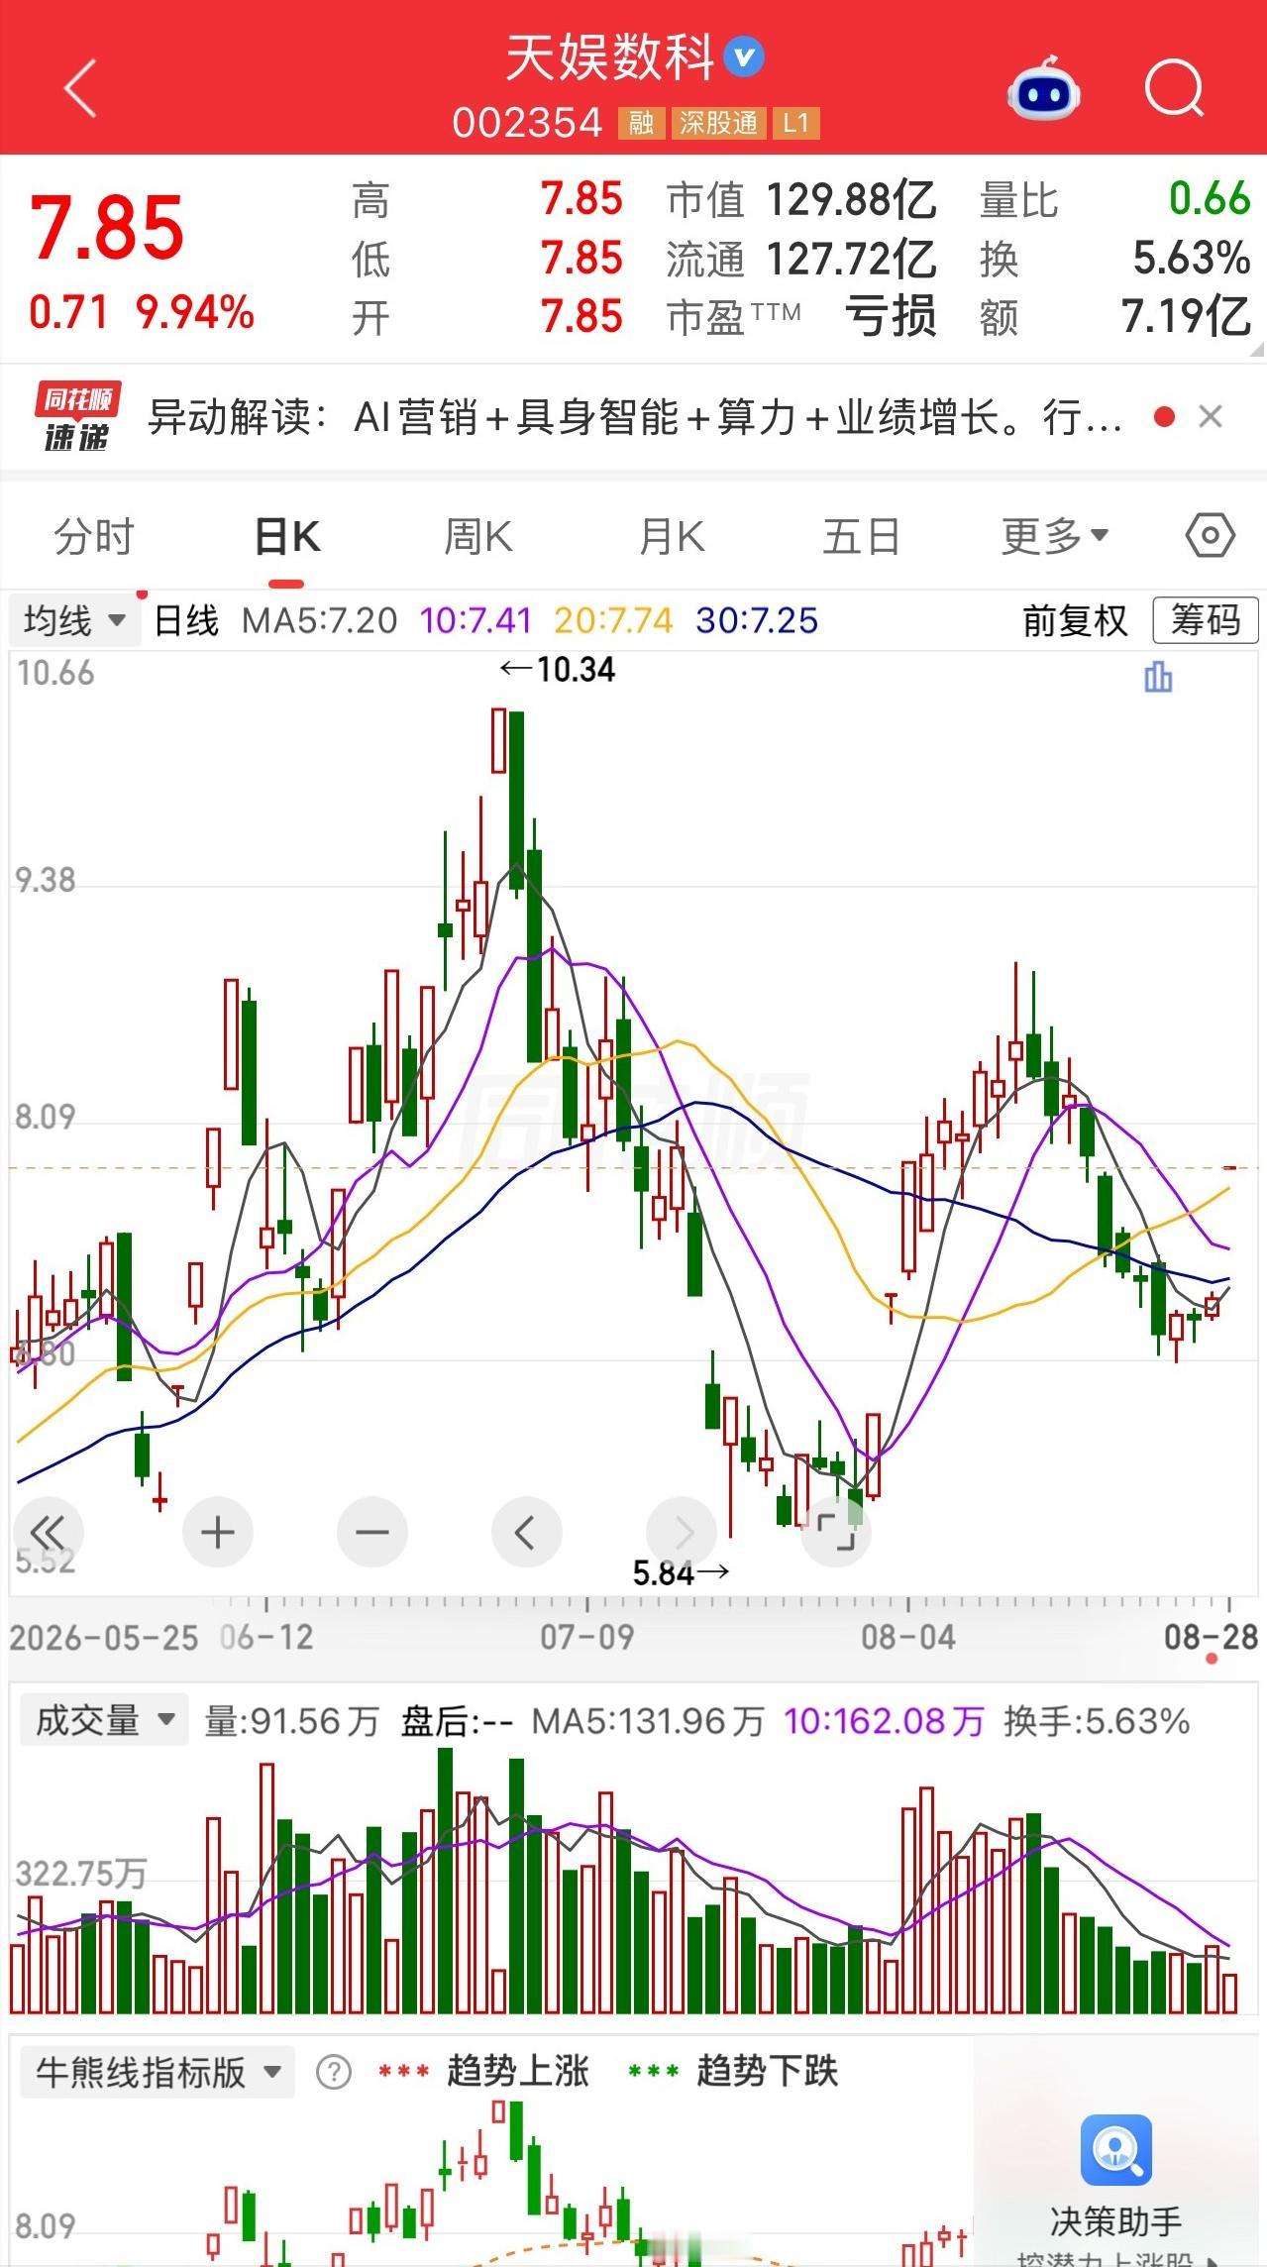Tap the 额 7.19亿 turnover value
Screen dimensions: 1267x2267
[1186, 317]
